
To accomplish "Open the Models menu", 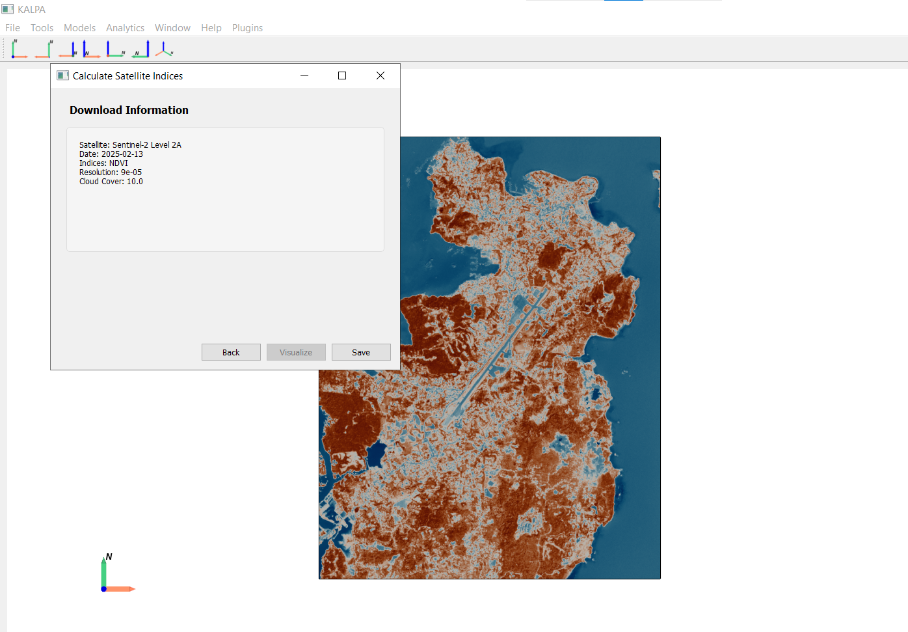I will pyautogui.click(x=79, y=28).
